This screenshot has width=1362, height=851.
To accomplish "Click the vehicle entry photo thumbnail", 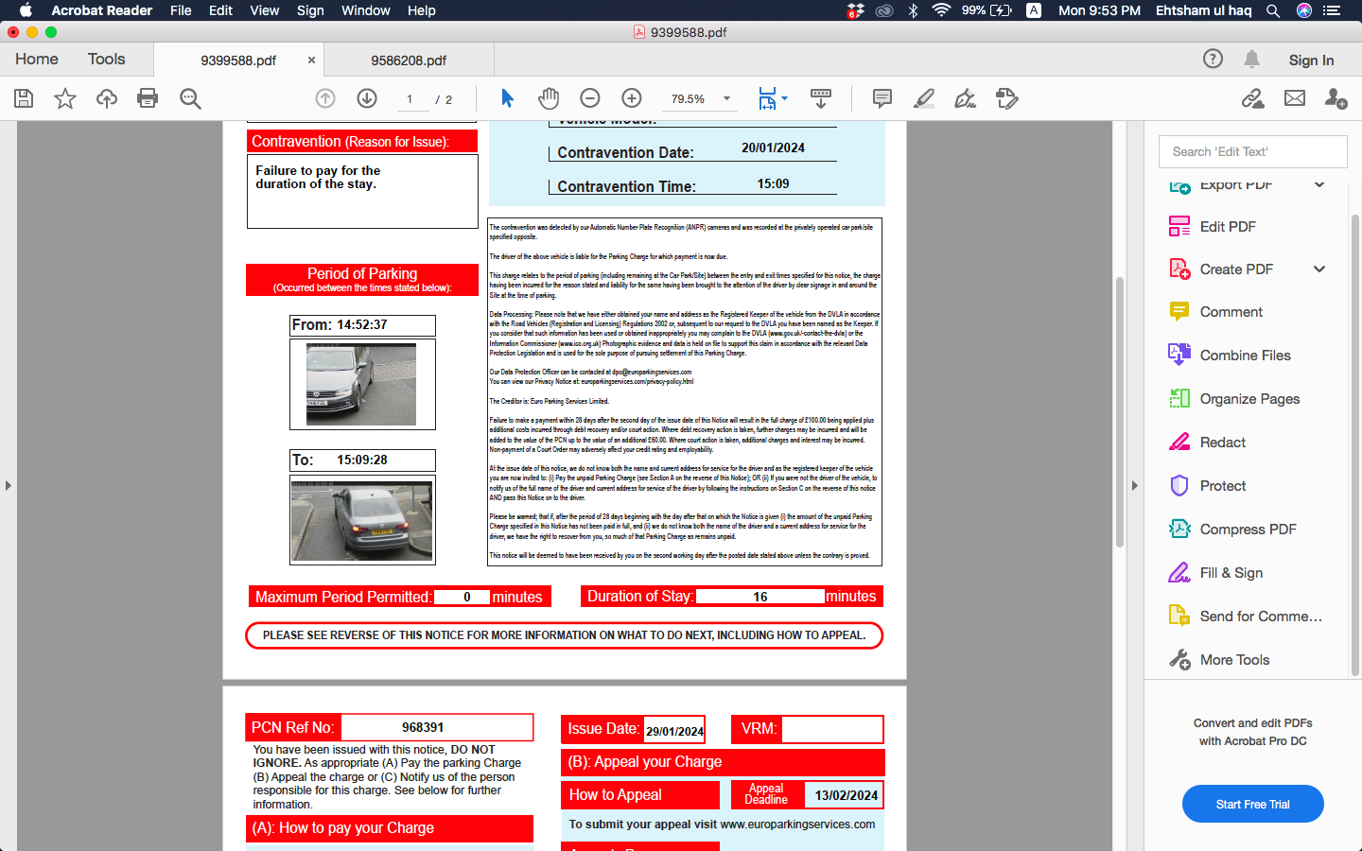I will pos(361,384).
